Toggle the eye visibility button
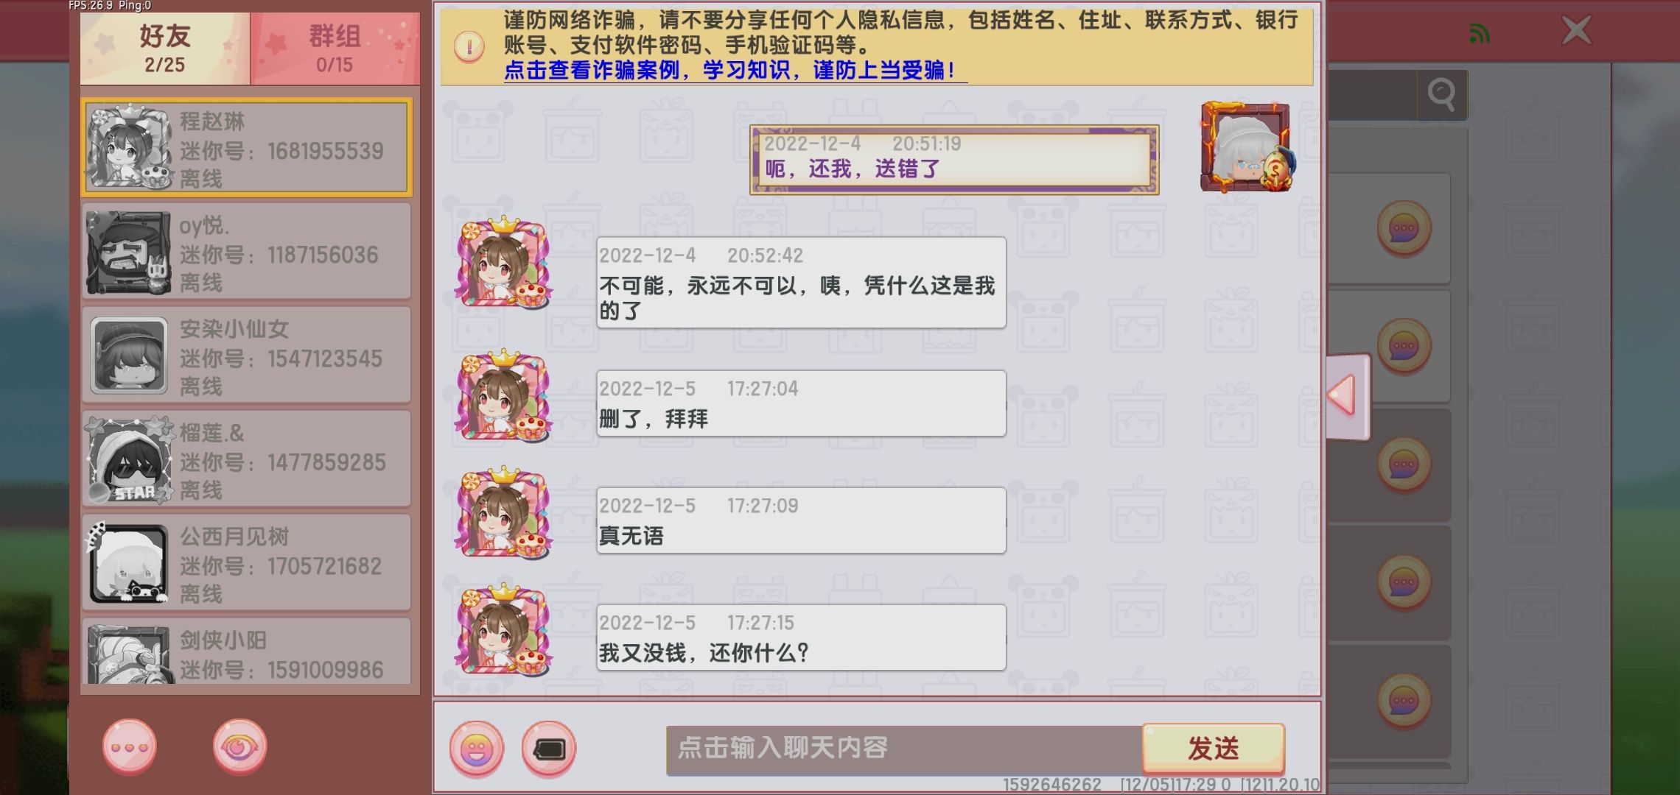 point(240,747)
